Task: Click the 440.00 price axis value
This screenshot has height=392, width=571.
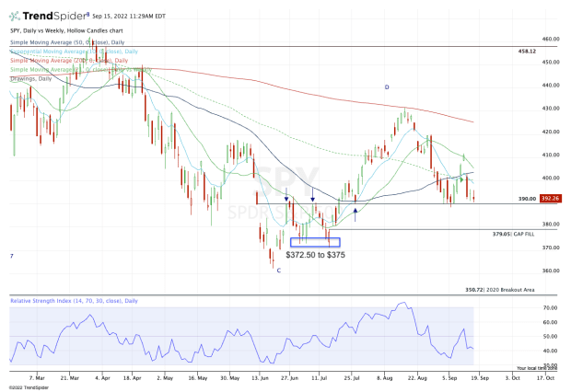Action: point(551,86)
